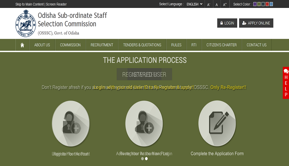Click the Only Re-Register!! yellow text
The image size is (289, 166).
[228, 87]
